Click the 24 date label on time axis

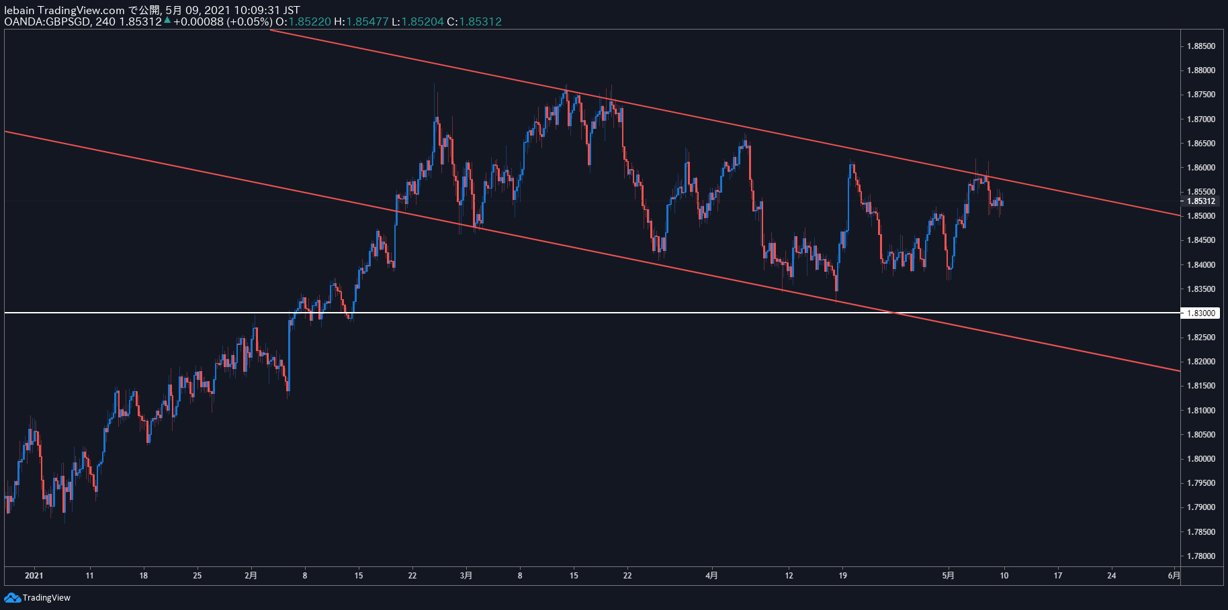point(1112,576)
